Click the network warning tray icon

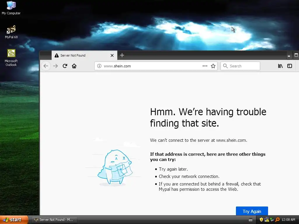click(267, 220)
